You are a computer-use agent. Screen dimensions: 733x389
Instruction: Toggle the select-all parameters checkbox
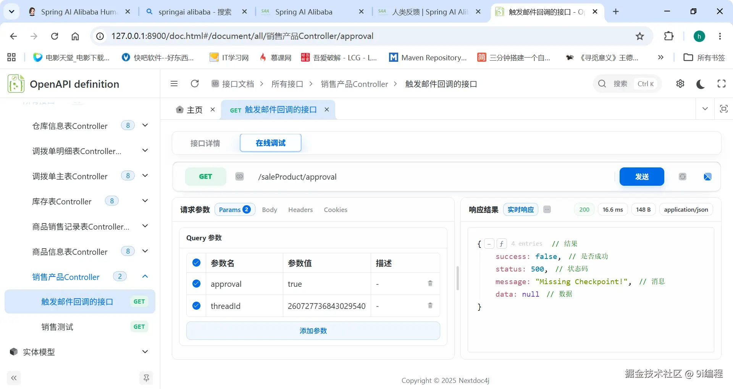[x=197, y=262]
